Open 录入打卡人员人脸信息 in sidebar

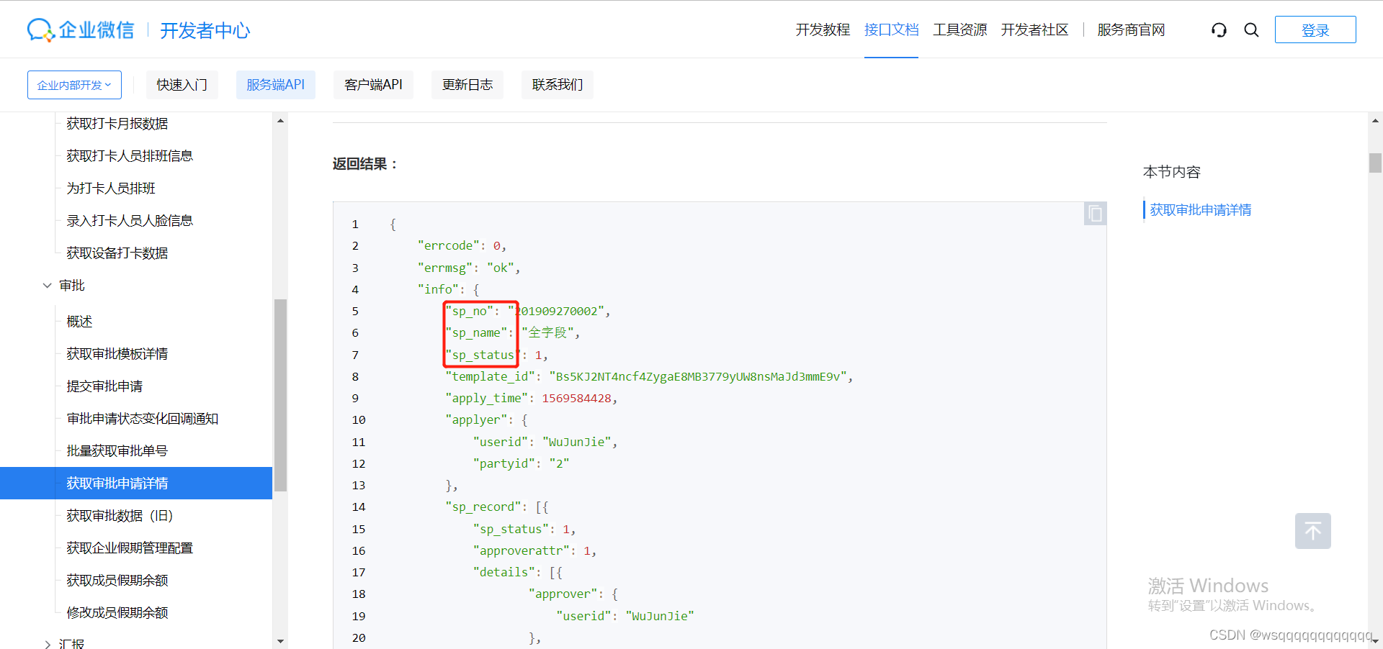pyautogui.click(x=130, y=221)
